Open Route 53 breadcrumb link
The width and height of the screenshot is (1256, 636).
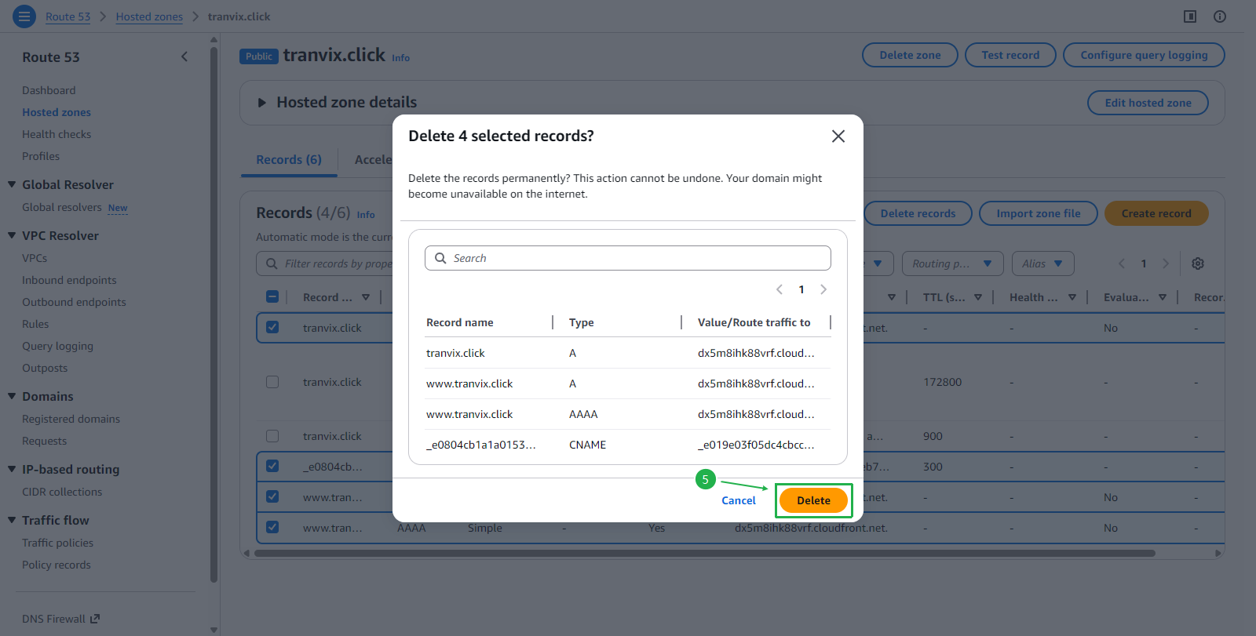coord(68,16)
